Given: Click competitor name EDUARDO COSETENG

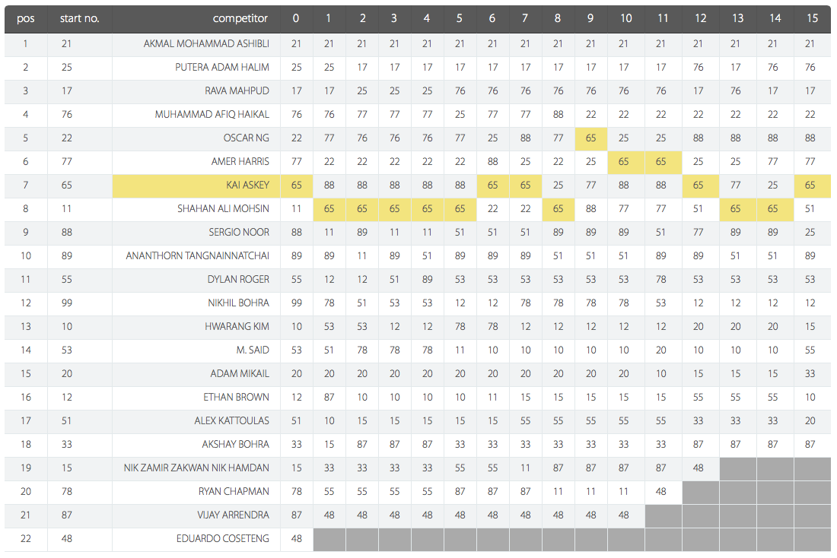Looking at the screenshot, I should pos(223,538).
